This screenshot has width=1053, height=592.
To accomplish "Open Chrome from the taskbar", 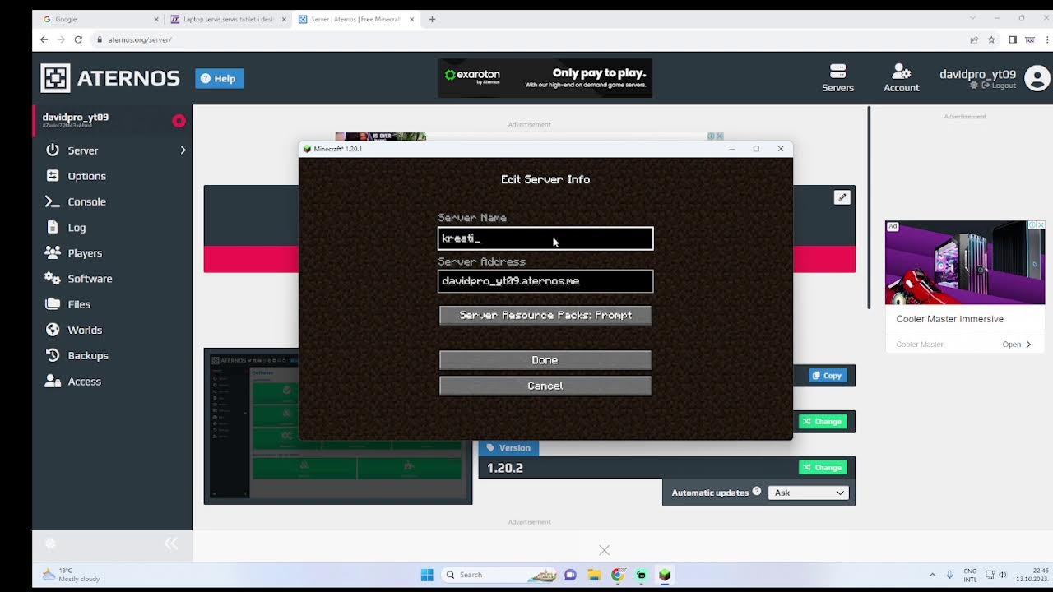I will click(618, 575).
